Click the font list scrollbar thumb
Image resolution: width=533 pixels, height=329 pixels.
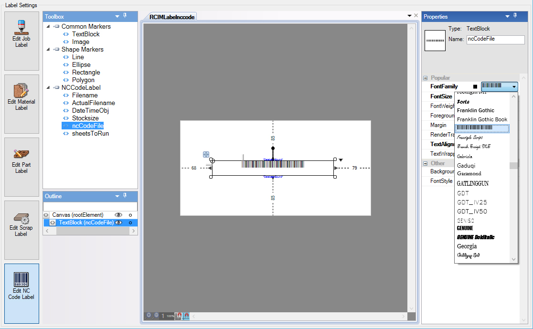pyautogui.click(x=513, y=166)
